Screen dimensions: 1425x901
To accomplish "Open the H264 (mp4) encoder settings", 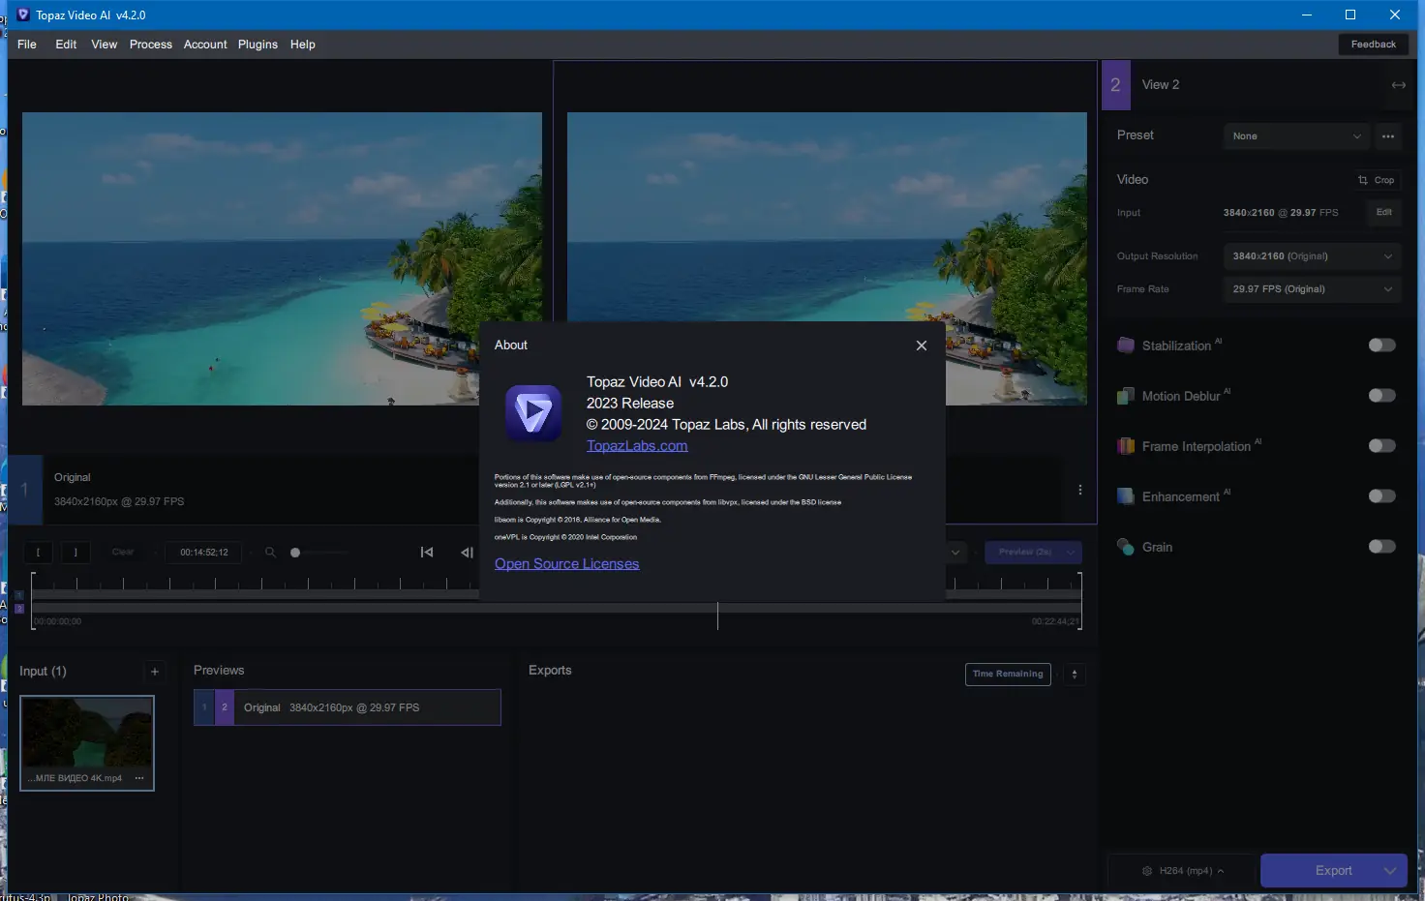I will coord(1183,871).
